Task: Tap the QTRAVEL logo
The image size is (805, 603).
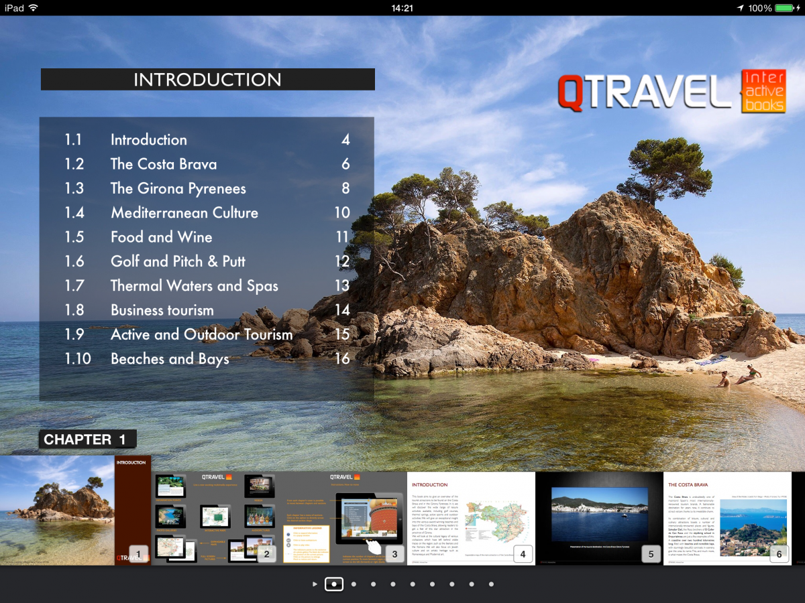Action: (x=645, y=92)
